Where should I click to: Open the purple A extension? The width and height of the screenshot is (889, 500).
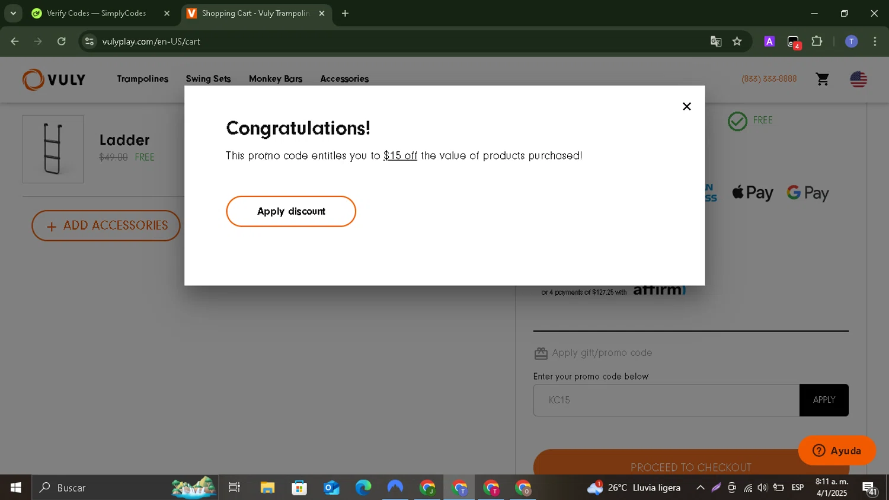pos(769,42)
